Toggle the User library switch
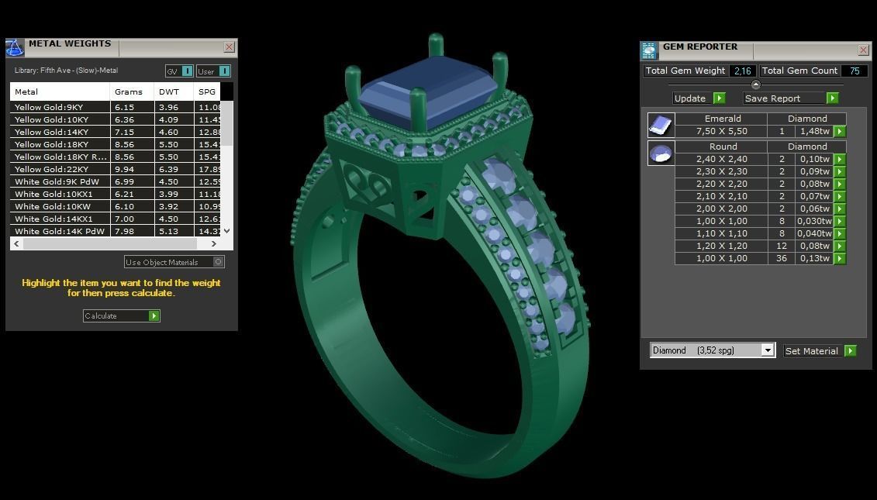Image resolution: width=877 pixels, height=500 pixels. (x=214, y=71)
